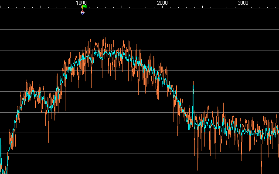The height and width of the screenshot is (174, 279).
Task: Click the orange dip directly below 1000 marker
Action: tap(83, 90)
